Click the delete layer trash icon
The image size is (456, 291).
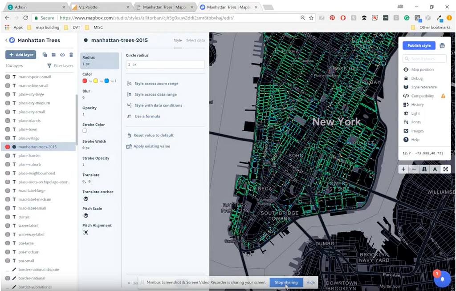coord(71,55)
